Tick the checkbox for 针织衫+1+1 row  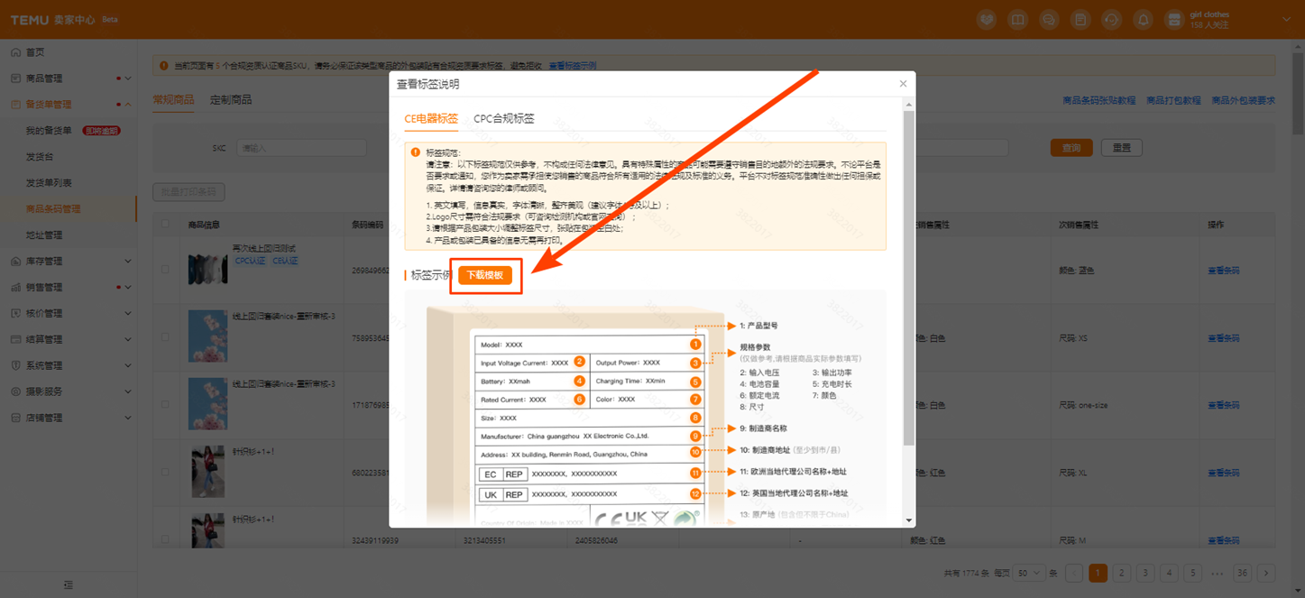[164, 472]
